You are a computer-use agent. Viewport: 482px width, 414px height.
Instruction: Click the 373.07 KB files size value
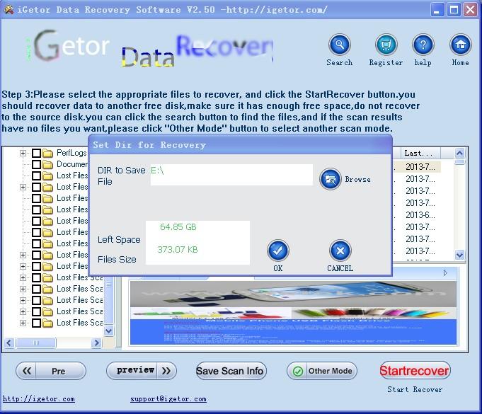point(178,249)
